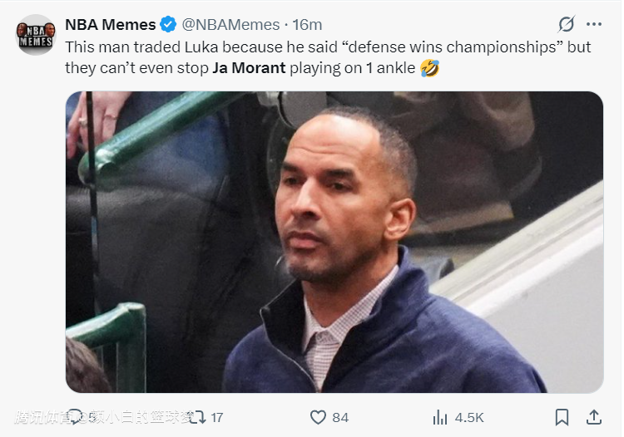Repost the tweet with 17 reposts

pos(197,416)
